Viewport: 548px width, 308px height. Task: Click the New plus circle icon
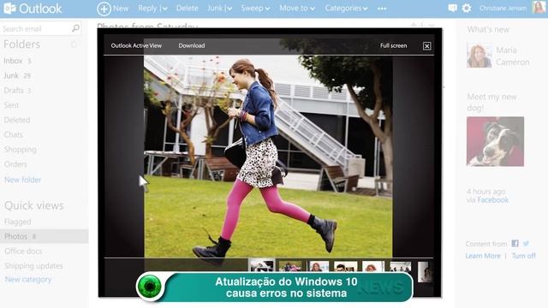[104, 9]
